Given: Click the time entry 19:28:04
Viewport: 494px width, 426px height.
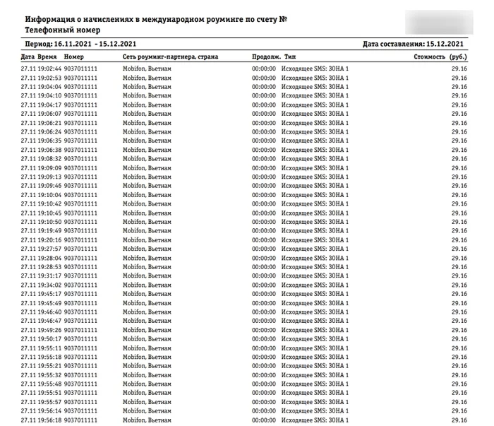Looking at the screenshot, I should coord(49,259).
